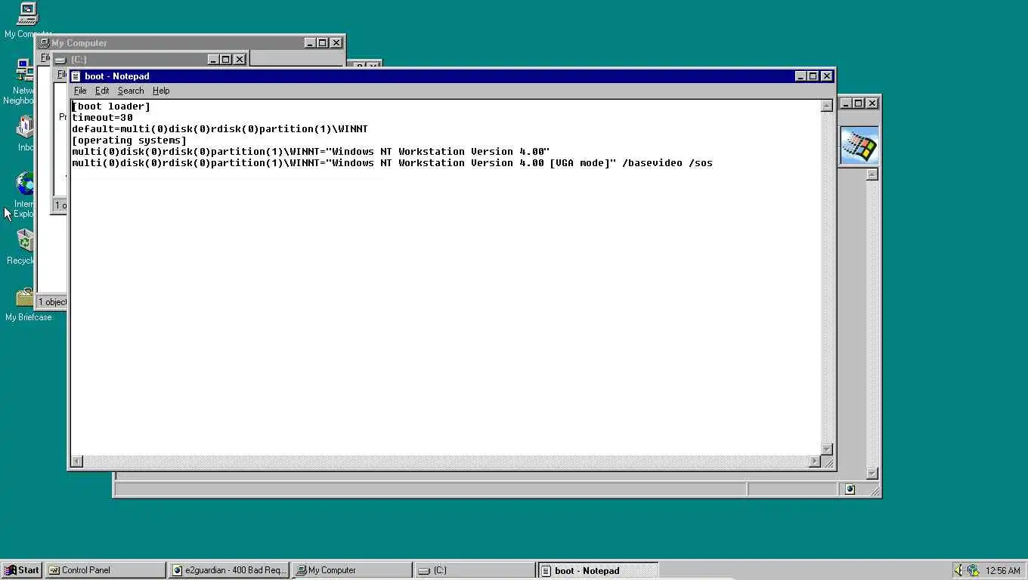Click the background window's scroll down arrow
The image size is (1028, 580).
click(872, 474)
